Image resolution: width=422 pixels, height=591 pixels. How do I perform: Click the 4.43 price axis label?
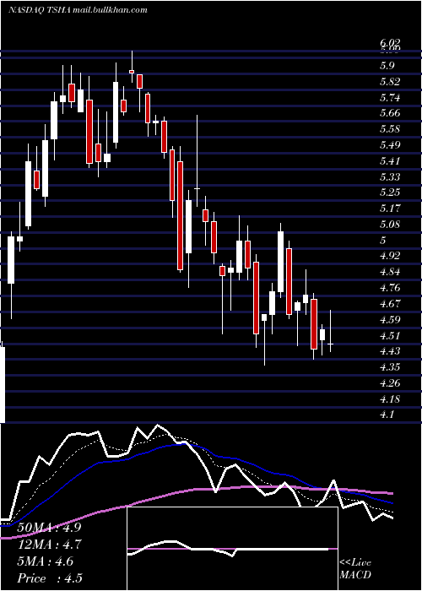tap(390, 351)
